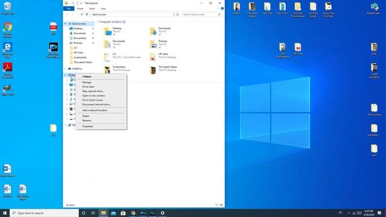Select The Latest Videos folder icon
Image resolution: width=386 pixels, height=217 pixels.
coord(153,70)
